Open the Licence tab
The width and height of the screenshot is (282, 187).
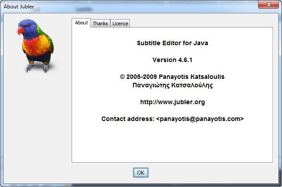(x=120, y=23)
